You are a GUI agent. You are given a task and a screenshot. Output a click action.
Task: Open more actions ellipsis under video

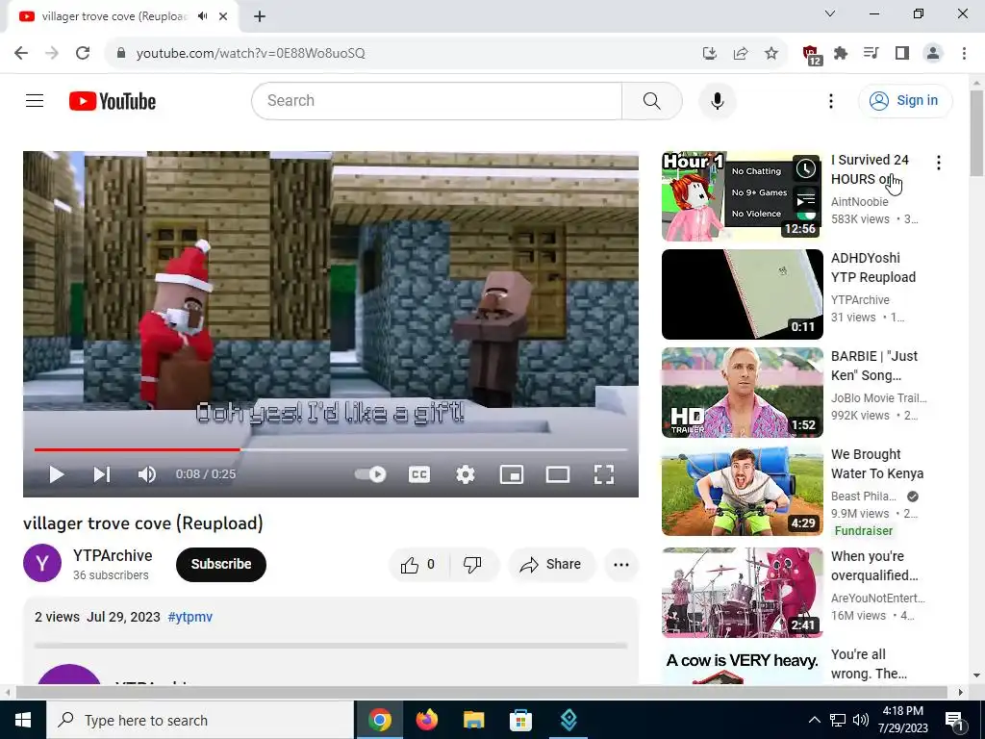pos(621,564)
